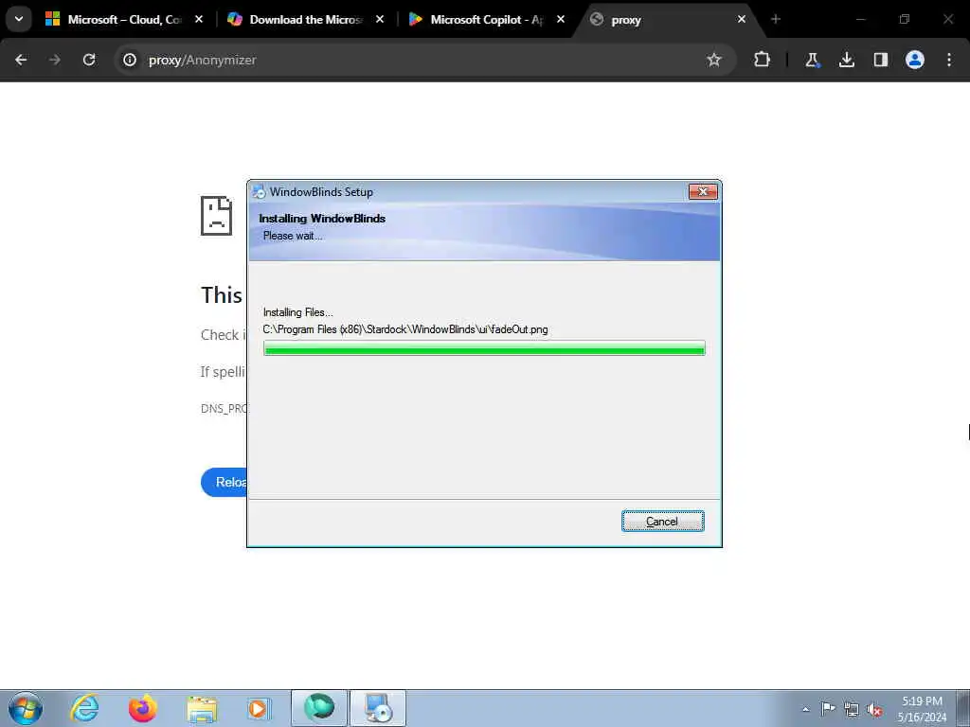
Task: Click the fadeOut.png file path text
Action: pyautogui.click(x=405, y=329)
